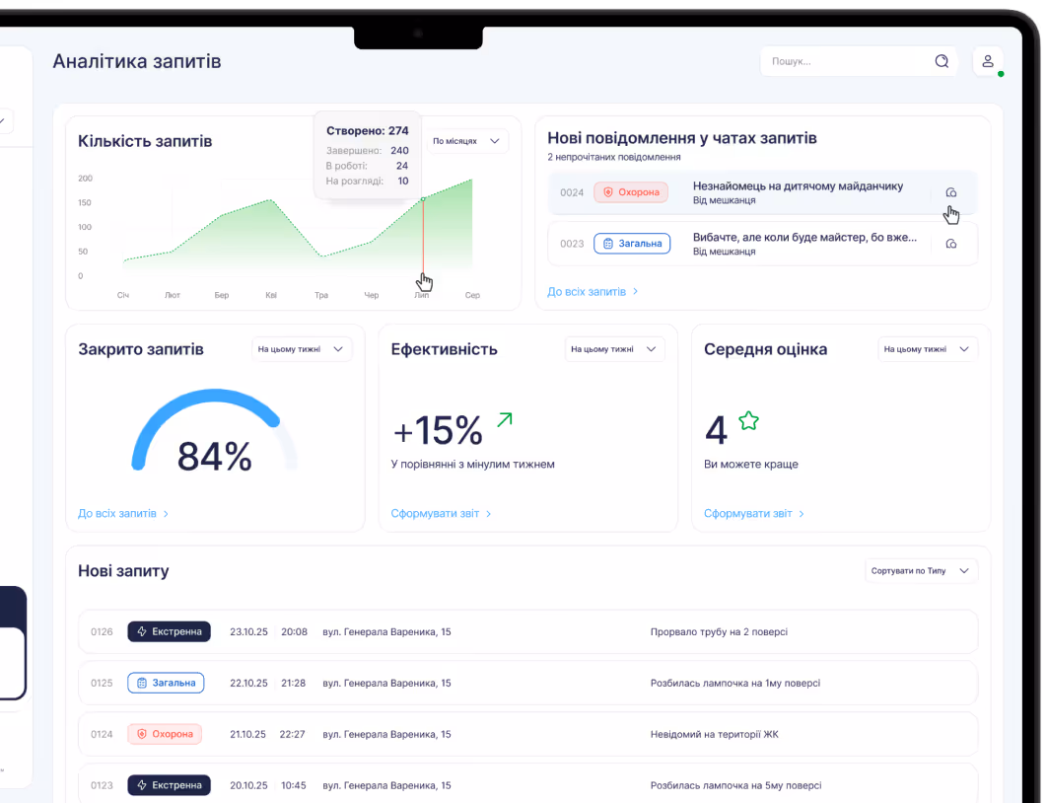
Task: Click the green efficiency arrow icon
Action: [x=505, y=419]
